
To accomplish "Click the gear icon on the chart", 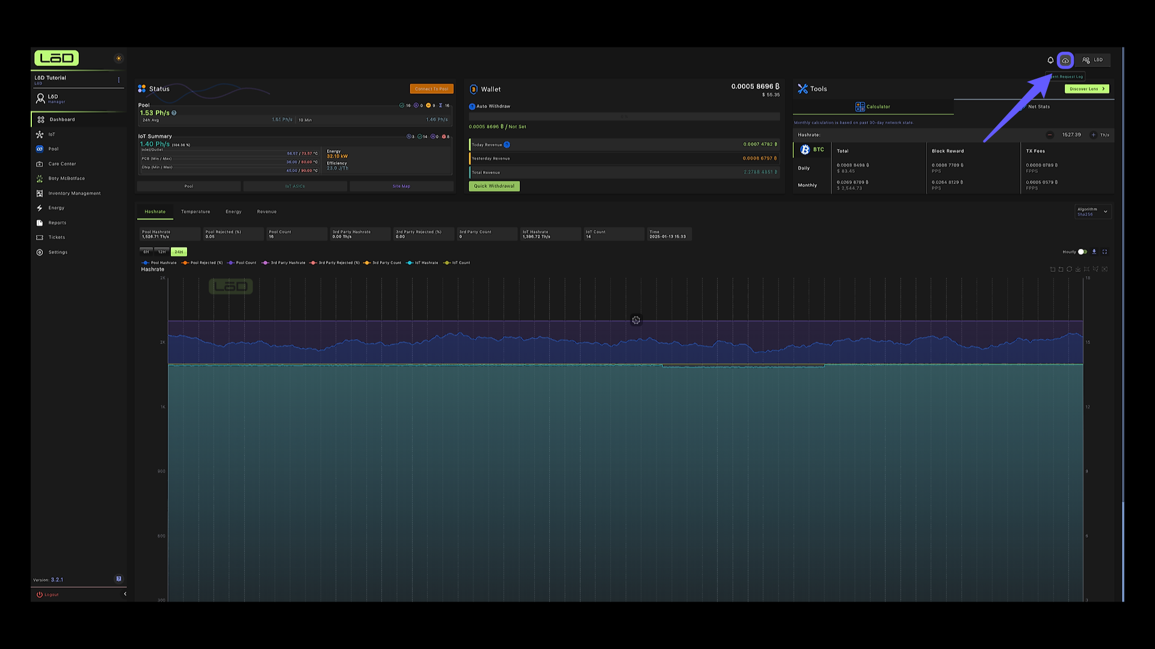I will pyautogui.click(x=636, y=320).
